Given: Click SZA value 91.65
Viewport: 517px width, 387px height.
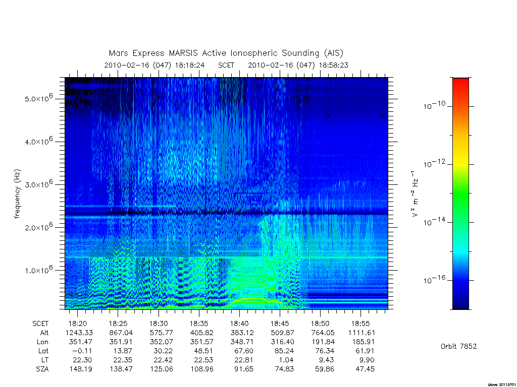Looking at the screenshot, I should click(244, 369).
